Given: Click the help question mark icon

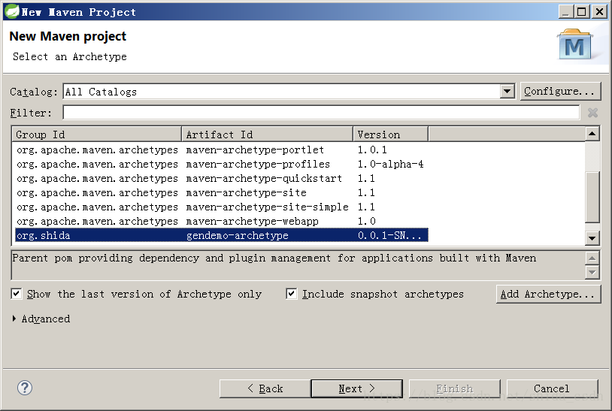Looking at the screenshot, I should [x=25, y=388].
